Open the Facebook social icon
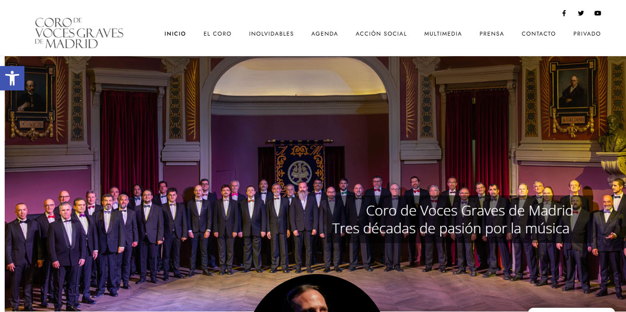Screen dimensions: 626x312 (564, 13)
